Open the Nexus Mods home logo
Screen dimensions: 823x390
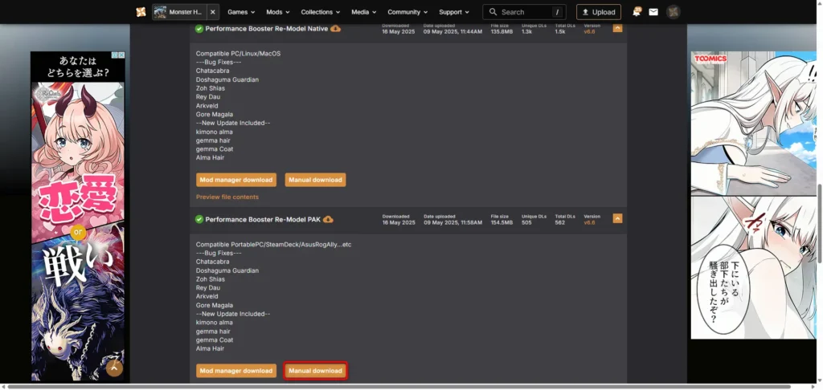[141, 12]
